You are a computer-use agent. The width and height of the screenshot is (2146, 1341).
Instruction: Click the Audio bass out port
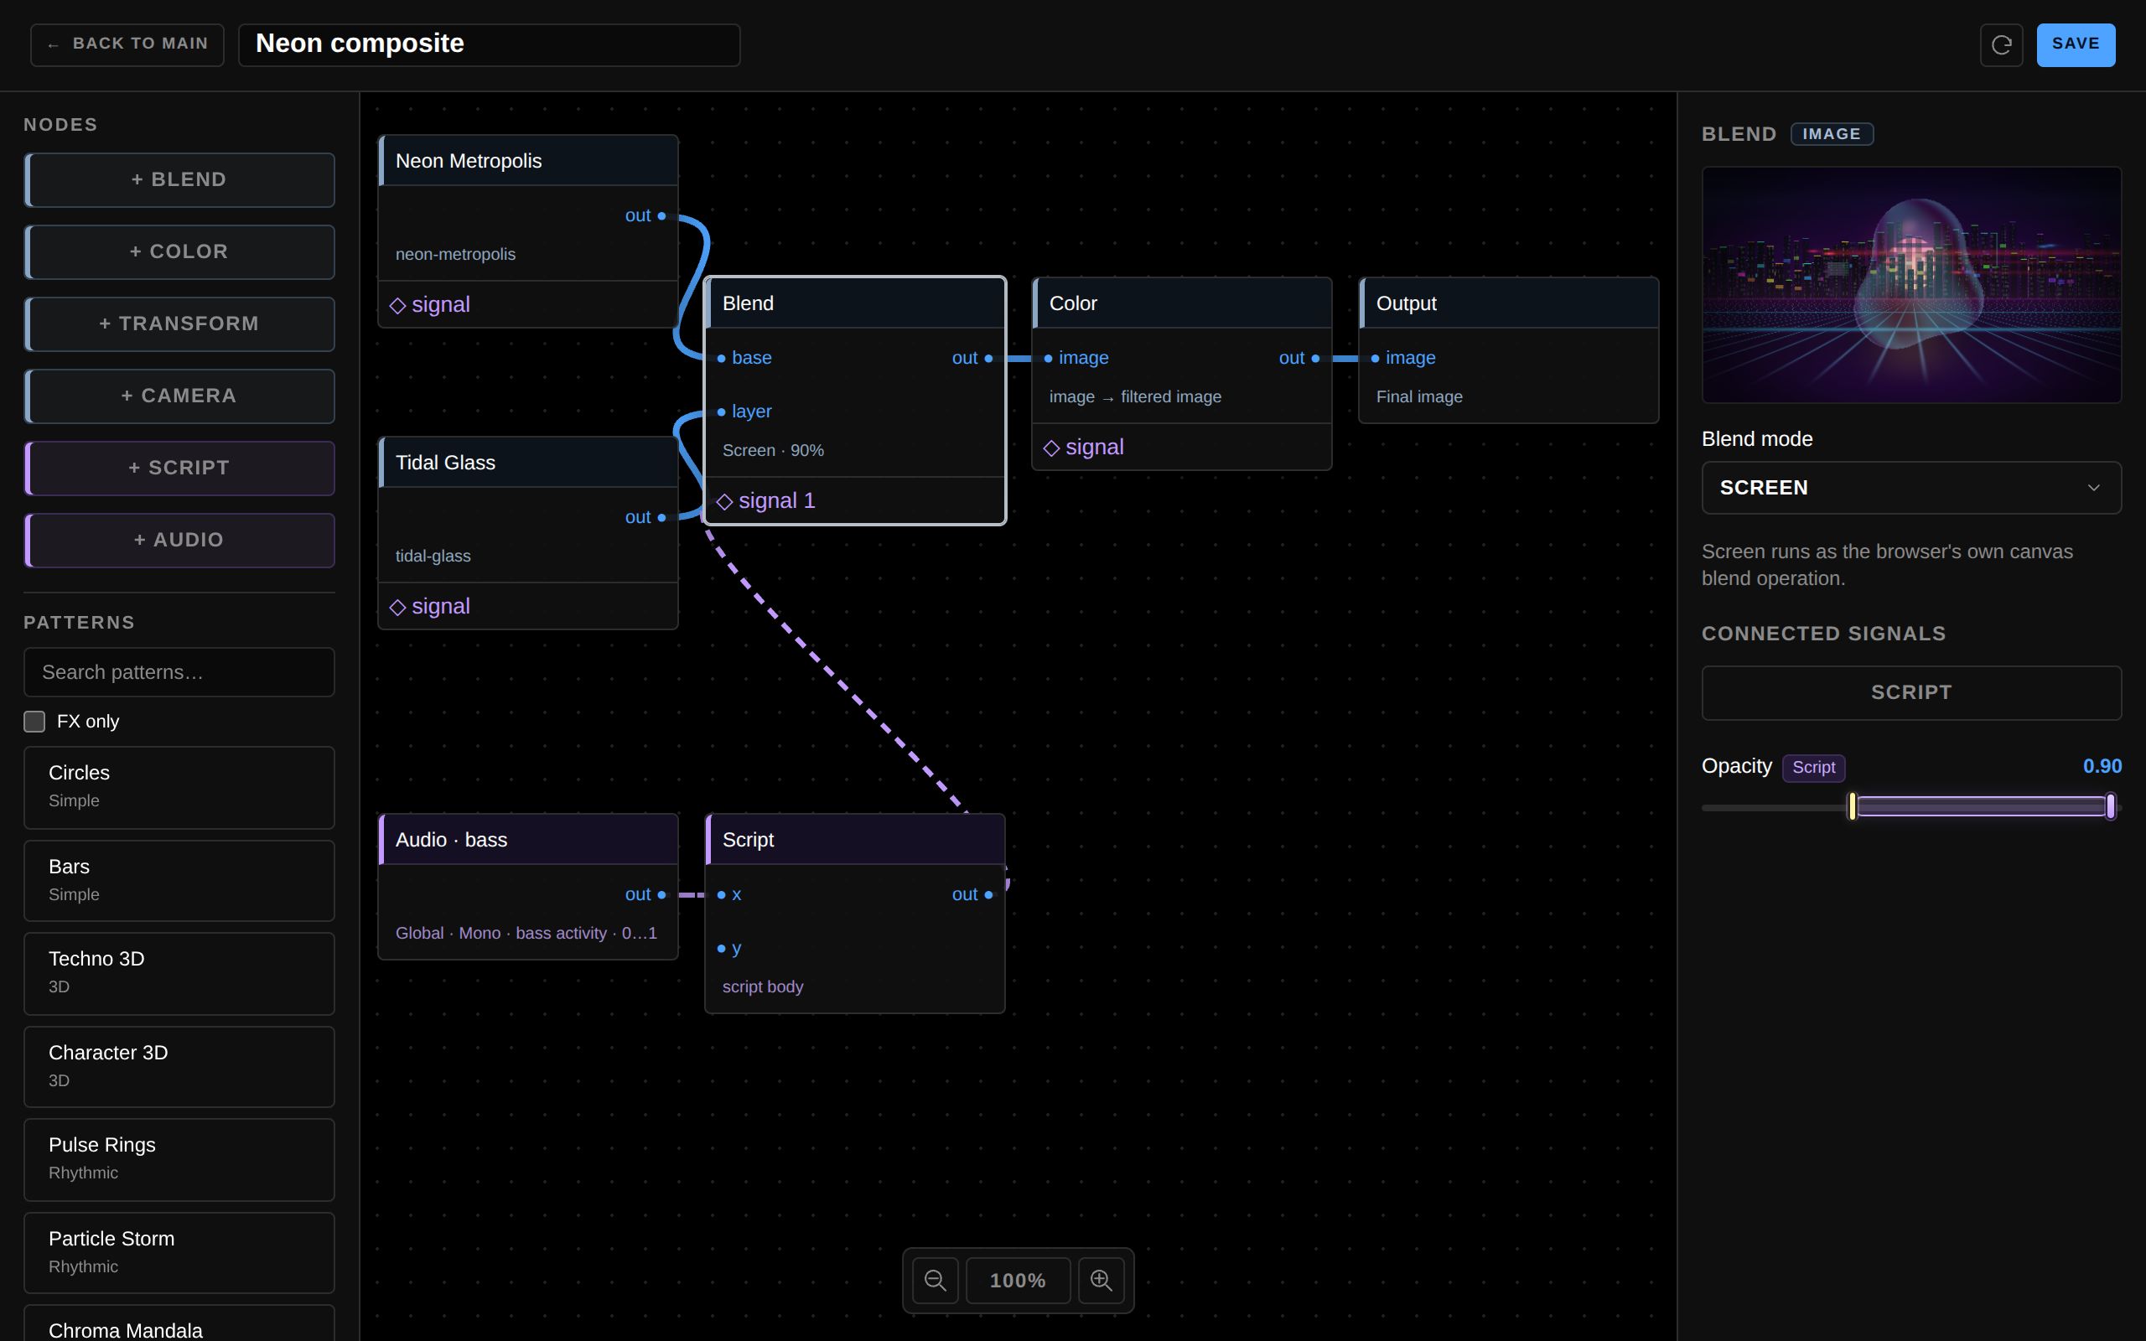click(x=661, y=894)
